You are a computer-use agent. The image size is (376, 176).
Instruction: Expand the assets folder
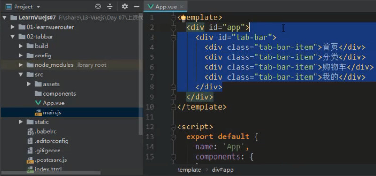coord(29,84)
